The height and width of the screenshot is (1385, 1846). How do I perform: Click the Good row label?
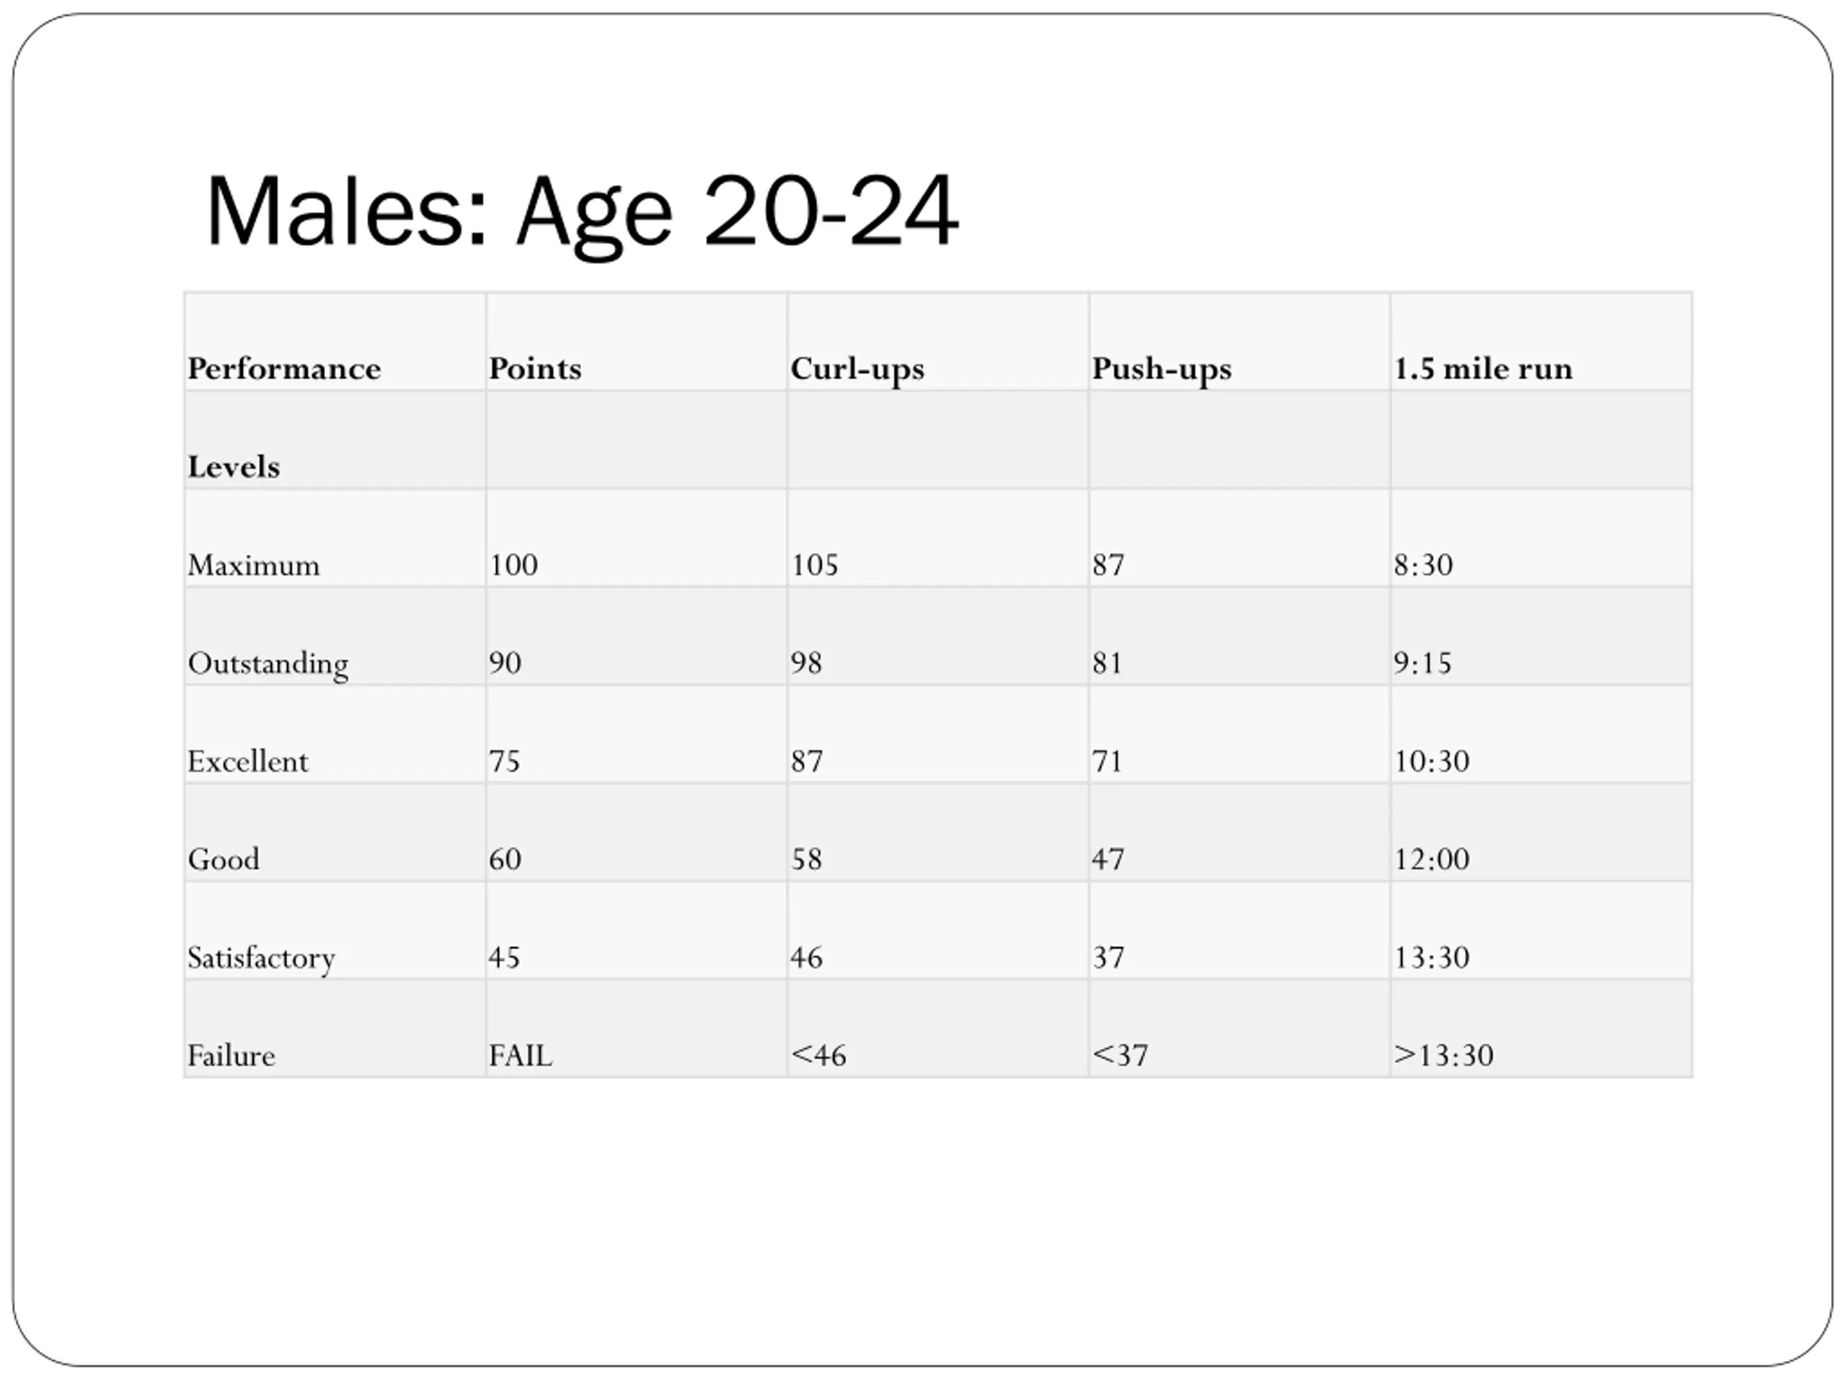pos(224,859)
